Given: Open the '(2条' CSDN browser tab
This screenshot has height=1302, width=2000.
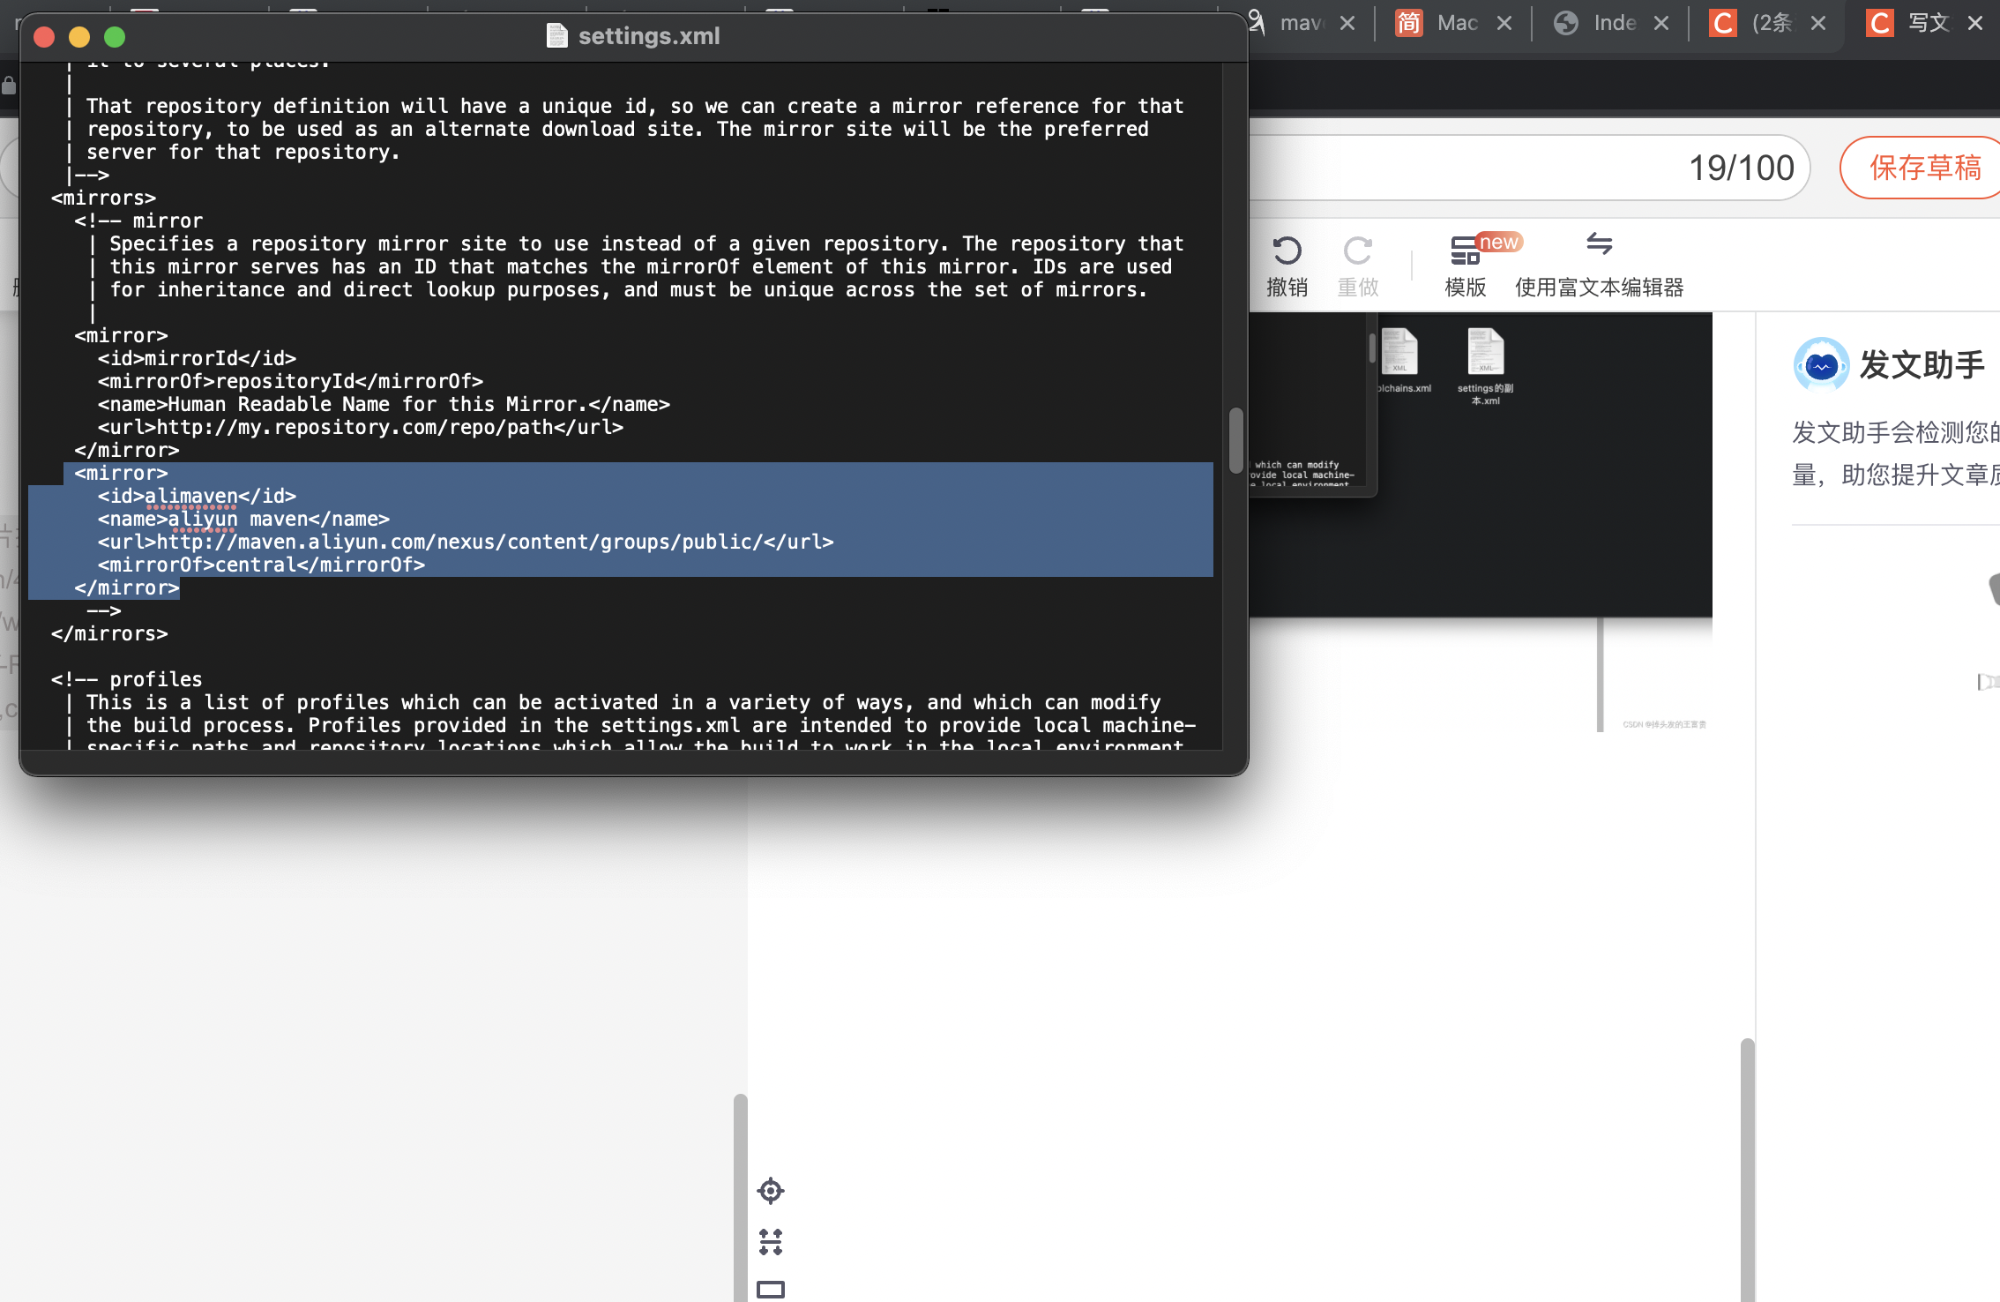Looking at the screenshot, I should 1771,23.
